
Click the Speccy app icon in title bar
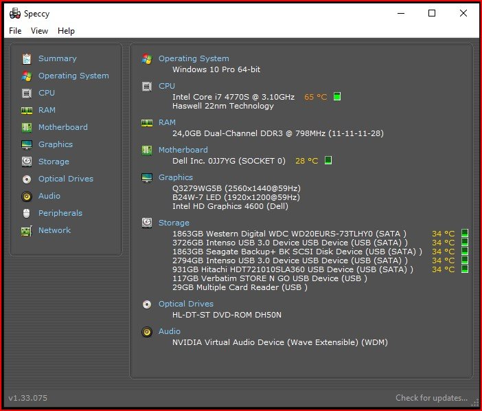click(14, 14)
